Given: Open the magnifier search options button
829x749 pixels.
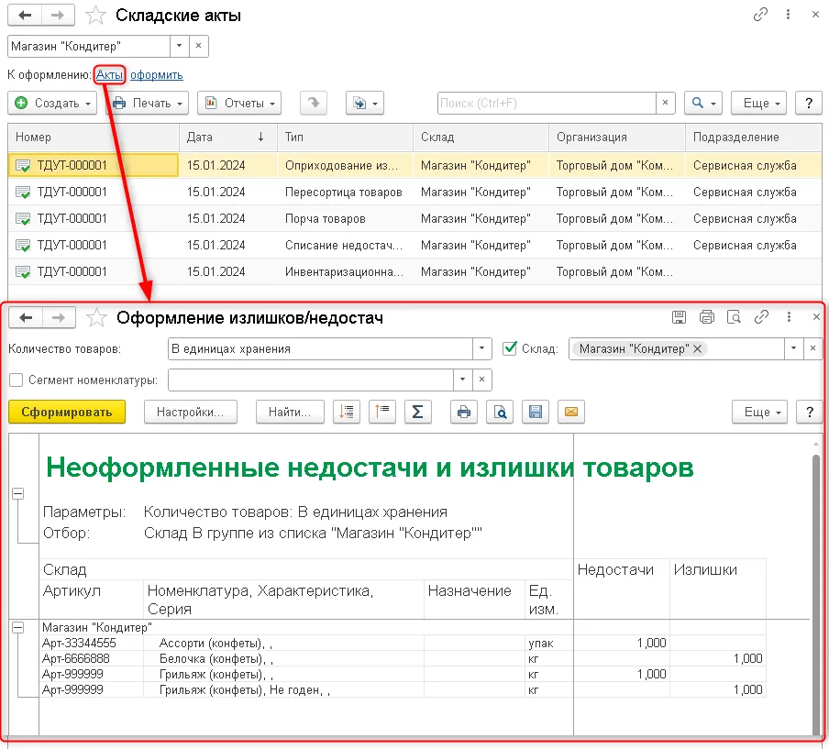Looking at the screenshot, I should 703,103.
